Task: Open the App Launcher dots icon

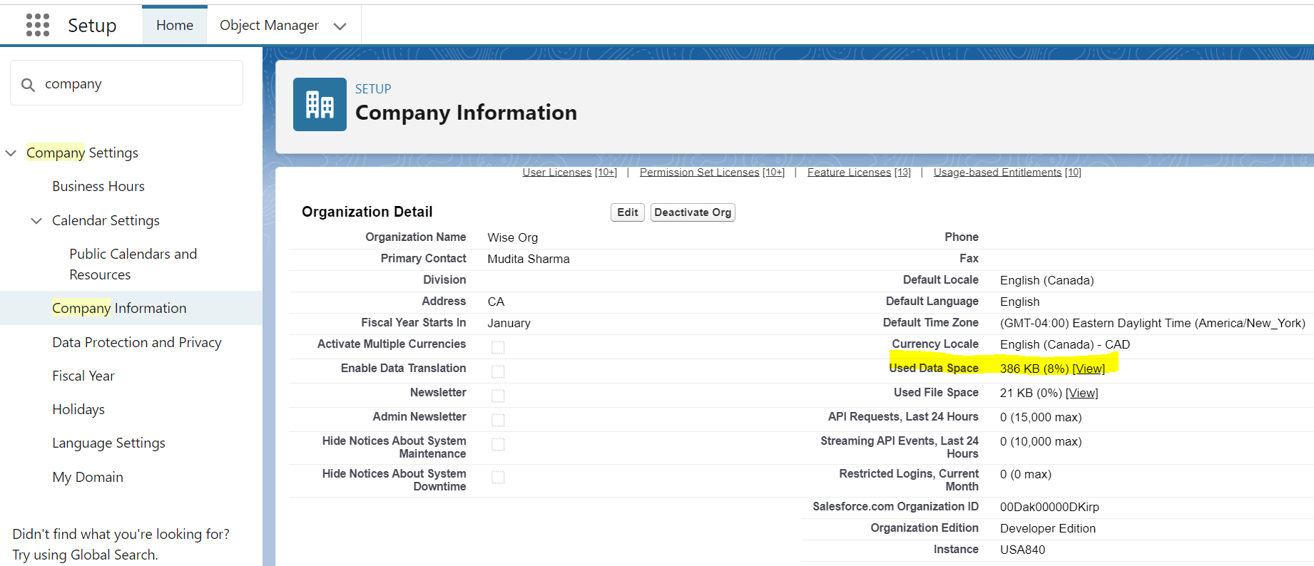Action: tap(38, 25)
